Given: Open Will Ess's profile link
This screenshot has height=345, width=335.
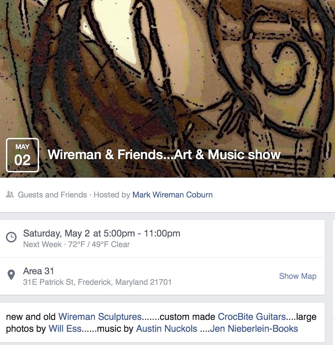Looking at the screenshot, I should pyautogui.click(x=65, y=329).
